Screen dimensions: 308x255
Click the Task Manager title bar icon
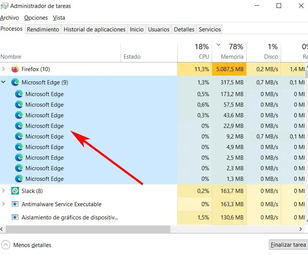pyautogui.click(x=5, y=6)
